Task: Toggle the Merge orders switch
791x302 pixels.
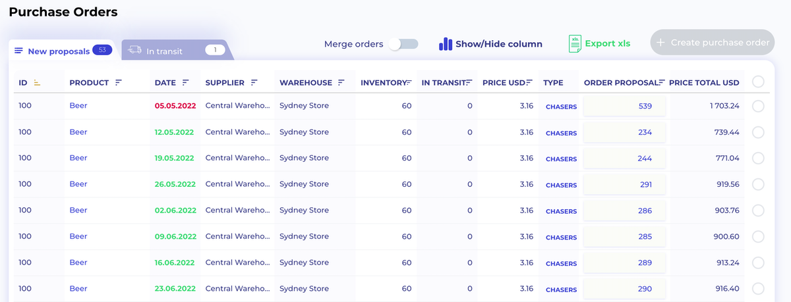Action: pos(403,44)
